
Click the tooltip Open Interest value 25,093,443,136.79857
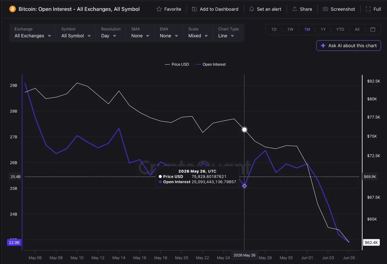point(214,182)
